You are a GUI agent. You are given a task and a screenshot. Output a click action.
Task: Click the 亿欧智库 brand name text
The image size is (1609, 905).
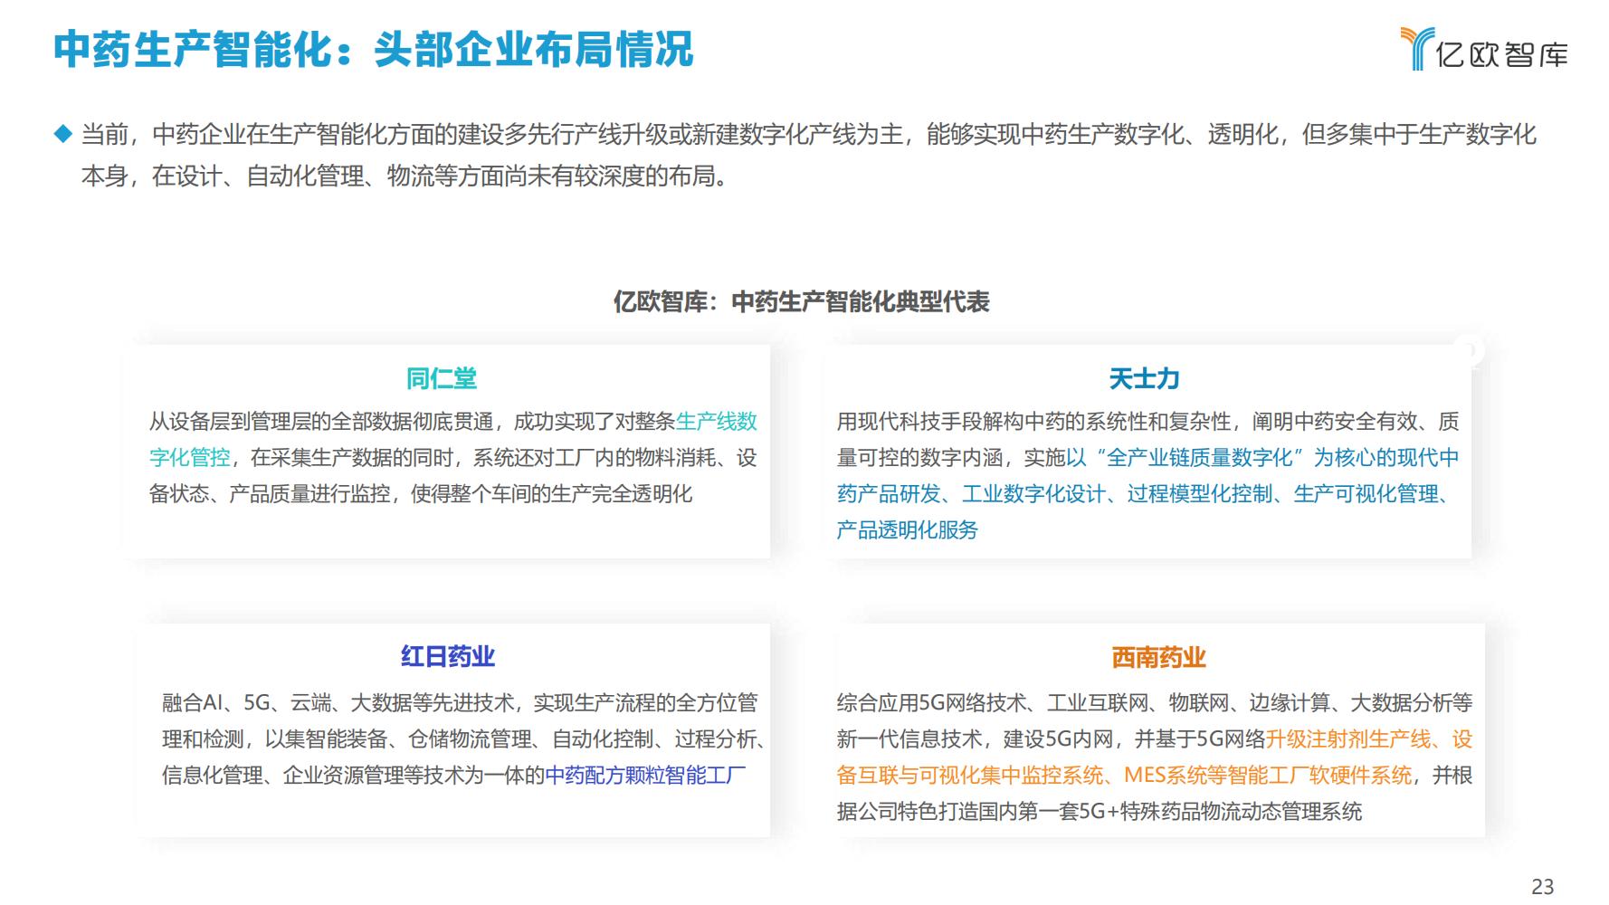pyautogui.click(x=1502, y=54)
